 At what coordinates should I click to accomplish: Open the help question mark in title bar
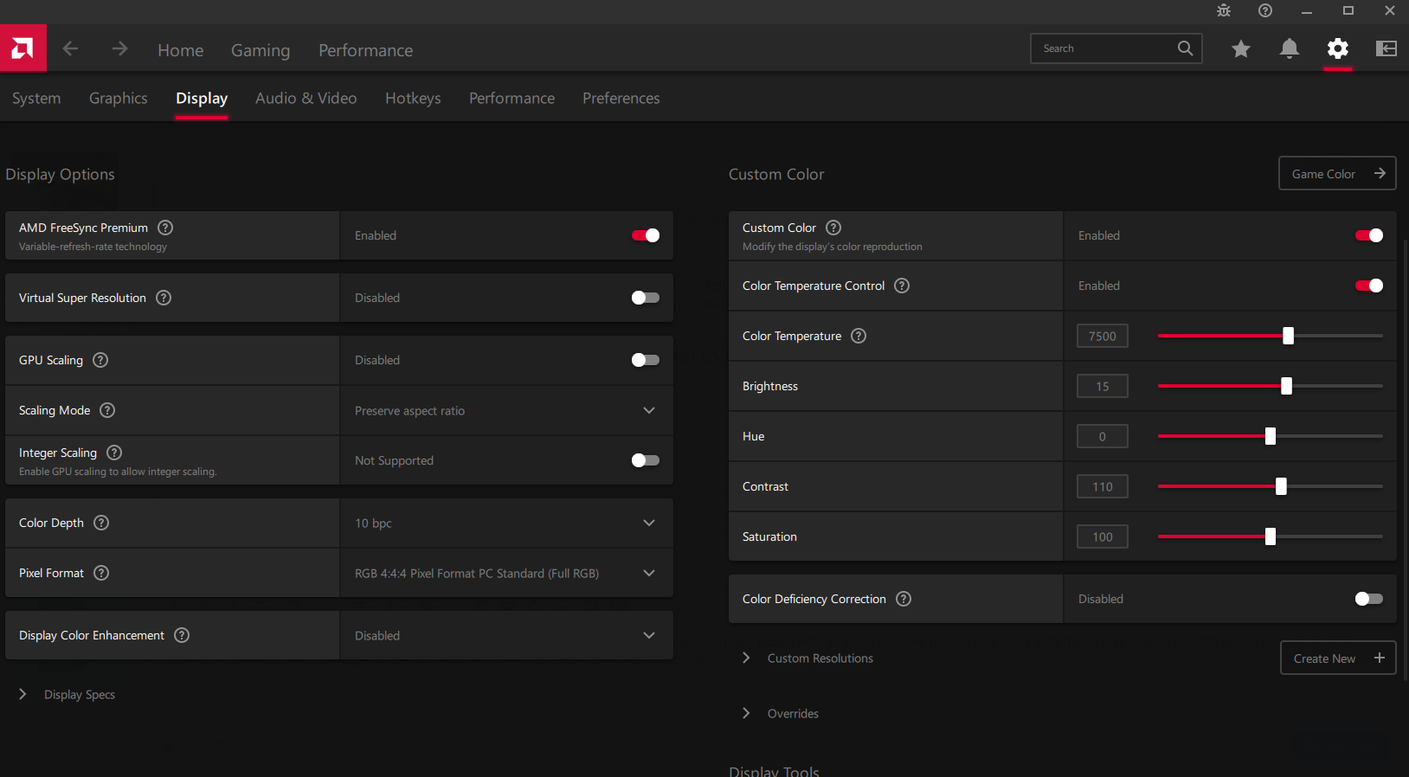pos(1265,10)
